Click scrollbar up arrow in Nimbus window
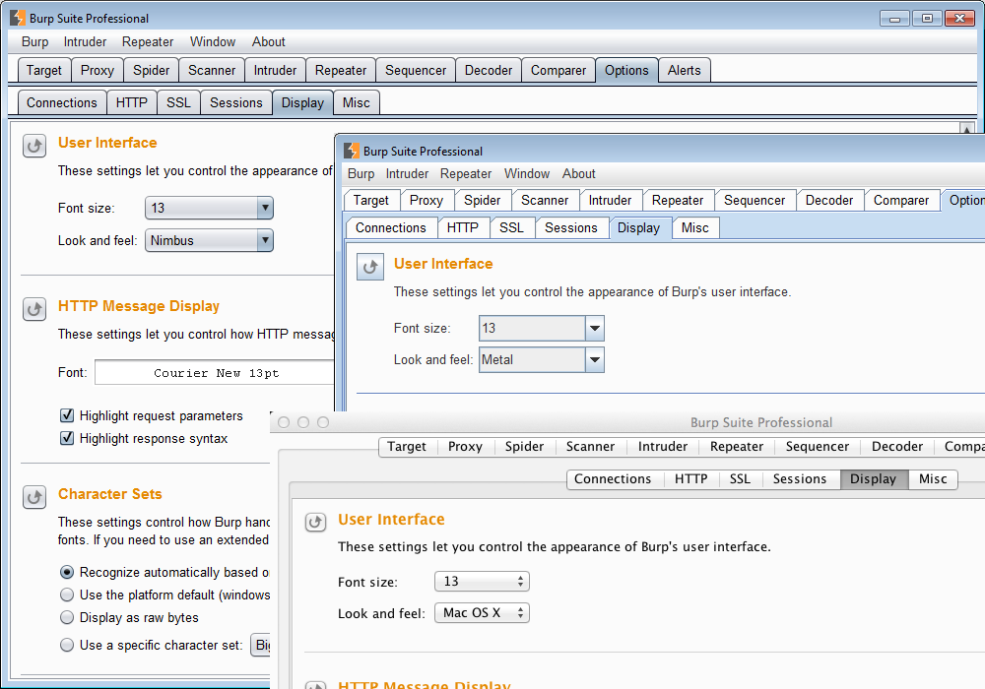Viewport: 985px width, 689px height. pyautogui.click(x=967, y=129)
